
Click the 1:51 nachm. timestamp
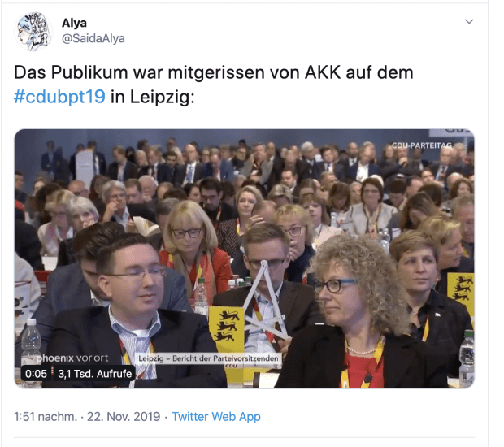click(46, 416)
